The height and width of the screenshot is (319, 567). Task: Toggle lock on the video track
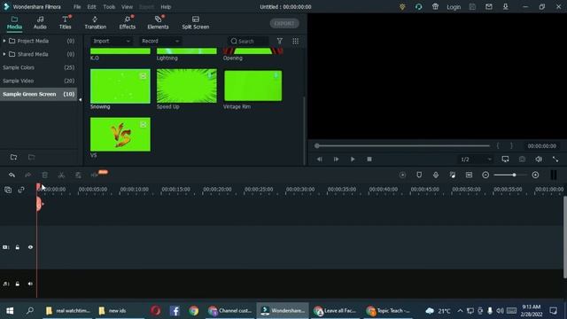click(x=18, y=247)
